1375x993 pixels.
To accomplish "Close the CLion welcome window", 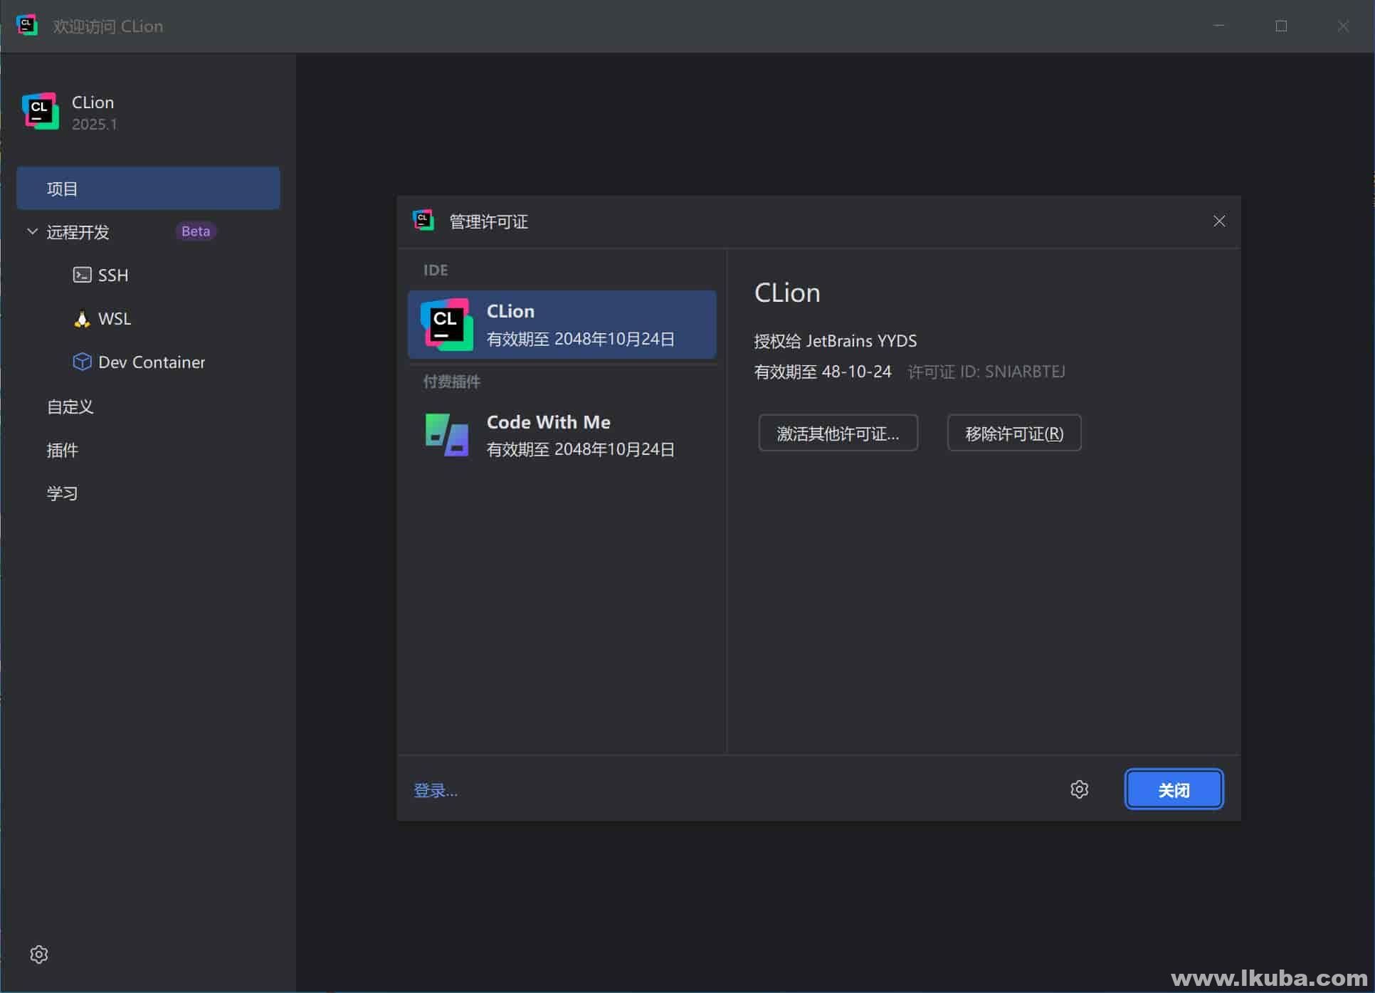I will 1343,26.
